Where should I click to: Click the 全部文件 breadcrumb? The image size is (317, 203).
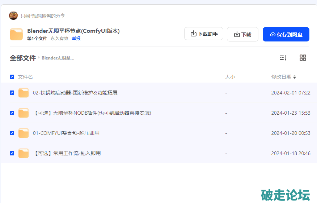point(23,58)
